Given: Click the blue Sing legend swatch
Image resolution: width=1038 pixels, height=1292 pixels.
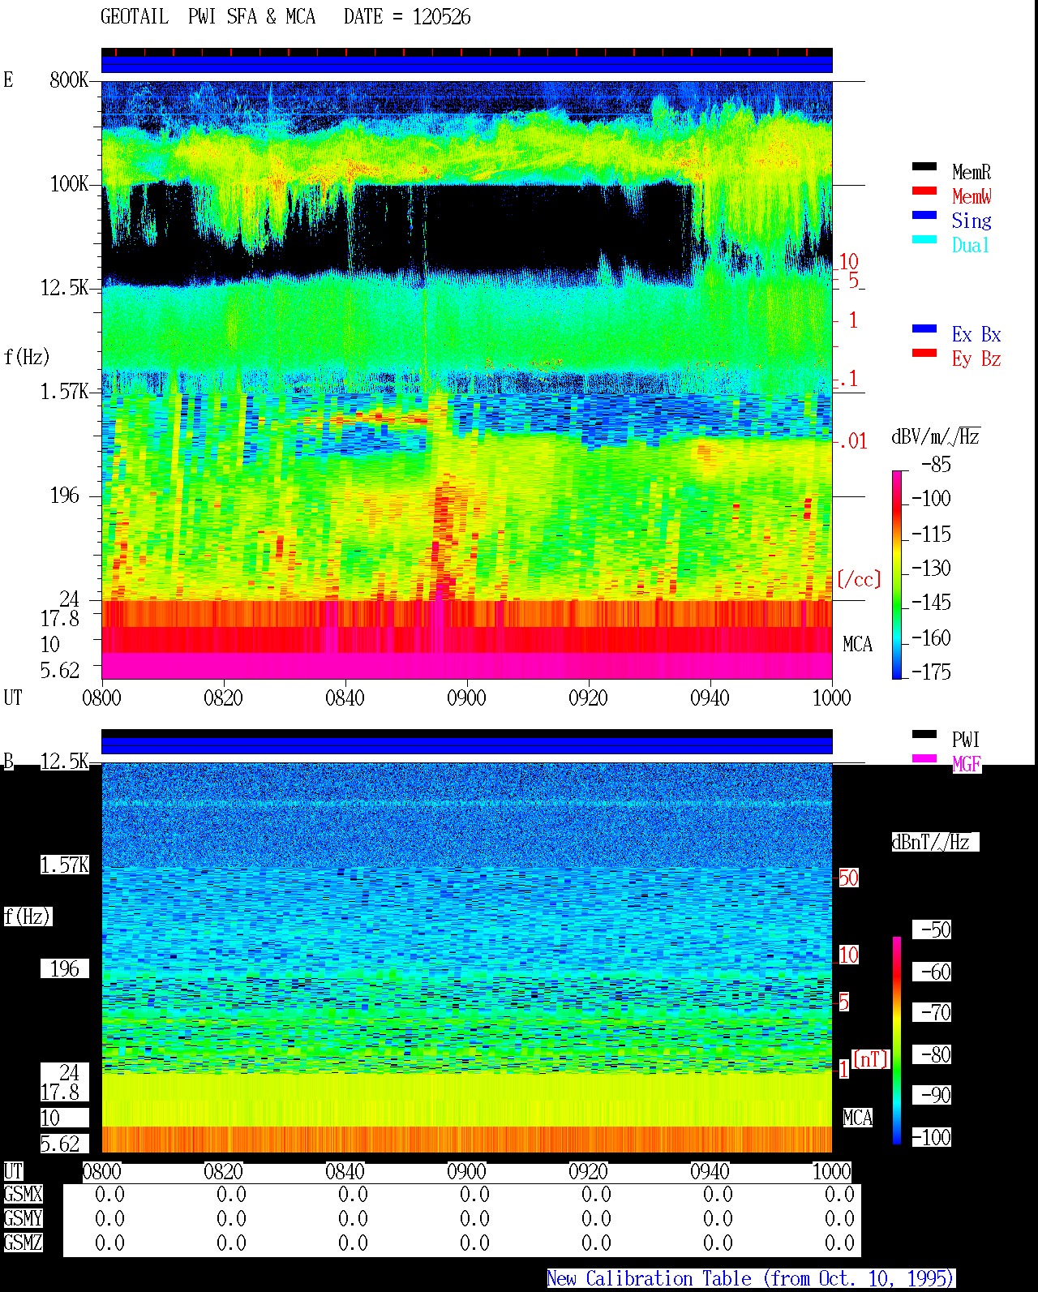Looking at the screenshot, I should tap(924, 215).
